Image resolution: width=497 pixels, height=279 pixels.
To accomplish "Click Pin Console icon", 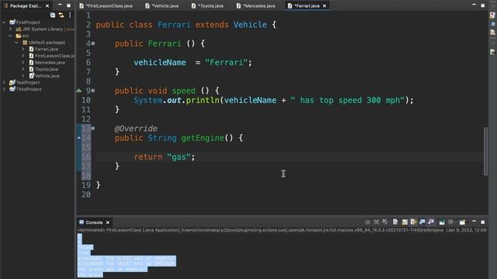I will tap(442, 222).
